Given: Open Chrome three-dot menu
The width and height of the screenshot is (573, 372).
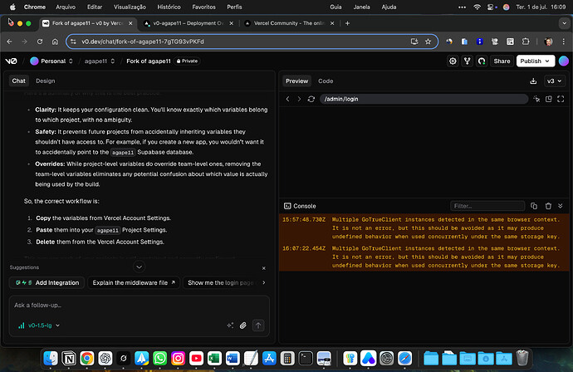Looking at the screenshot, I should (564, 42).
